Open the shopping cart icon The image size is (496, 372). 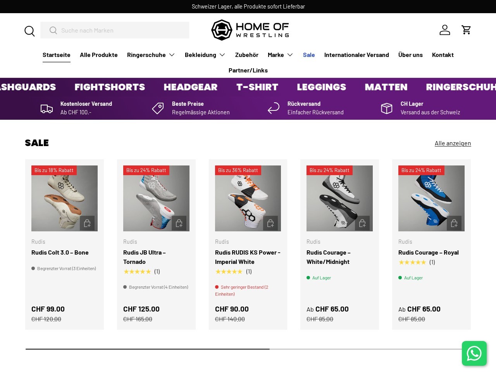[466, 30]
